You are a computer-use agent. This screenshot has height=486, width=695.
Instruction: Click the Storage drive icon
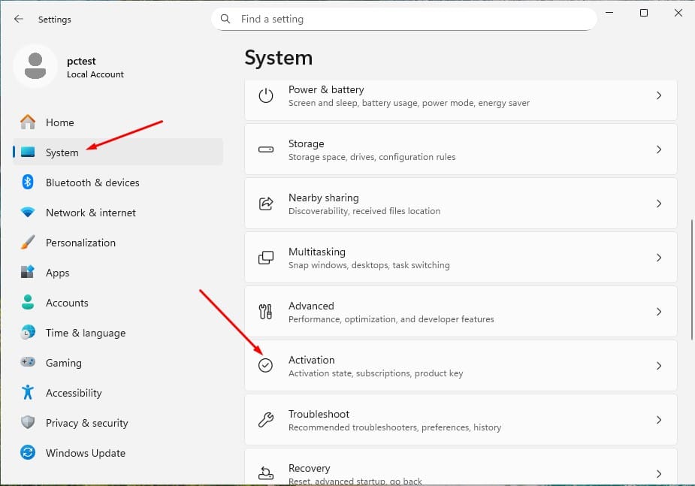pos(266,149)
